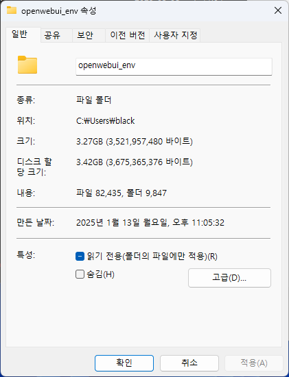The image size is (289, 377).
Task: Open the 사용자 지정 tab
Action: [x=175, y=35]
